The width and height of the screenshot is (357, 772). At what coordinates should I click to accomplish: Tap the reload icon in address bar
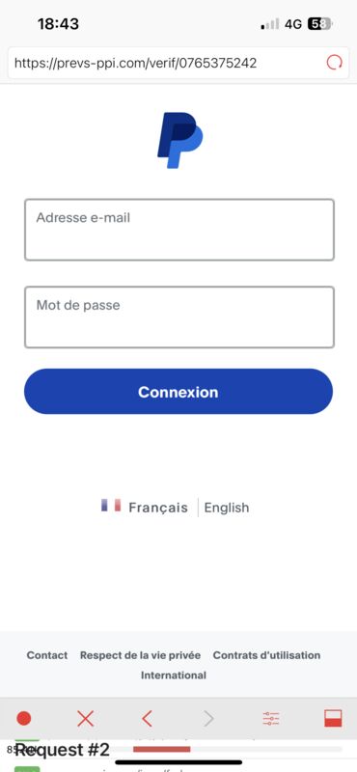(x=335, y=63)
